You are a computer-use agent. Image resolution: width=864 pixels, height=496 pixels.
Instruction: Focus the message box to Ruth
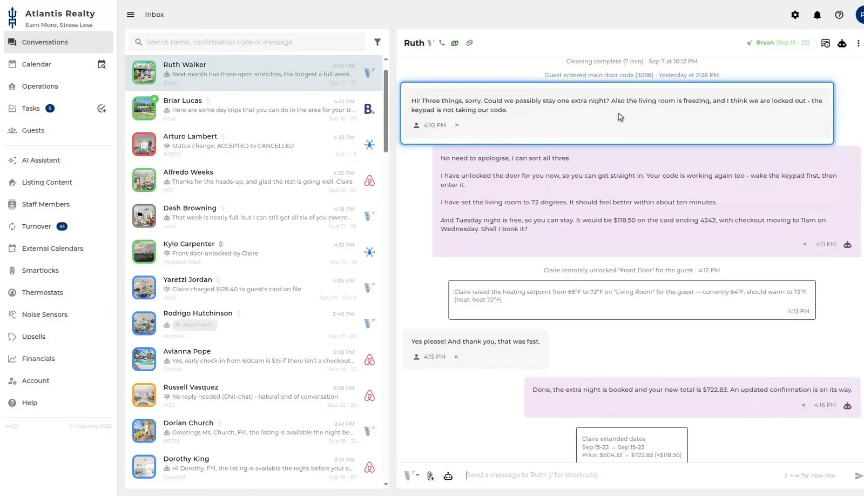621,475
